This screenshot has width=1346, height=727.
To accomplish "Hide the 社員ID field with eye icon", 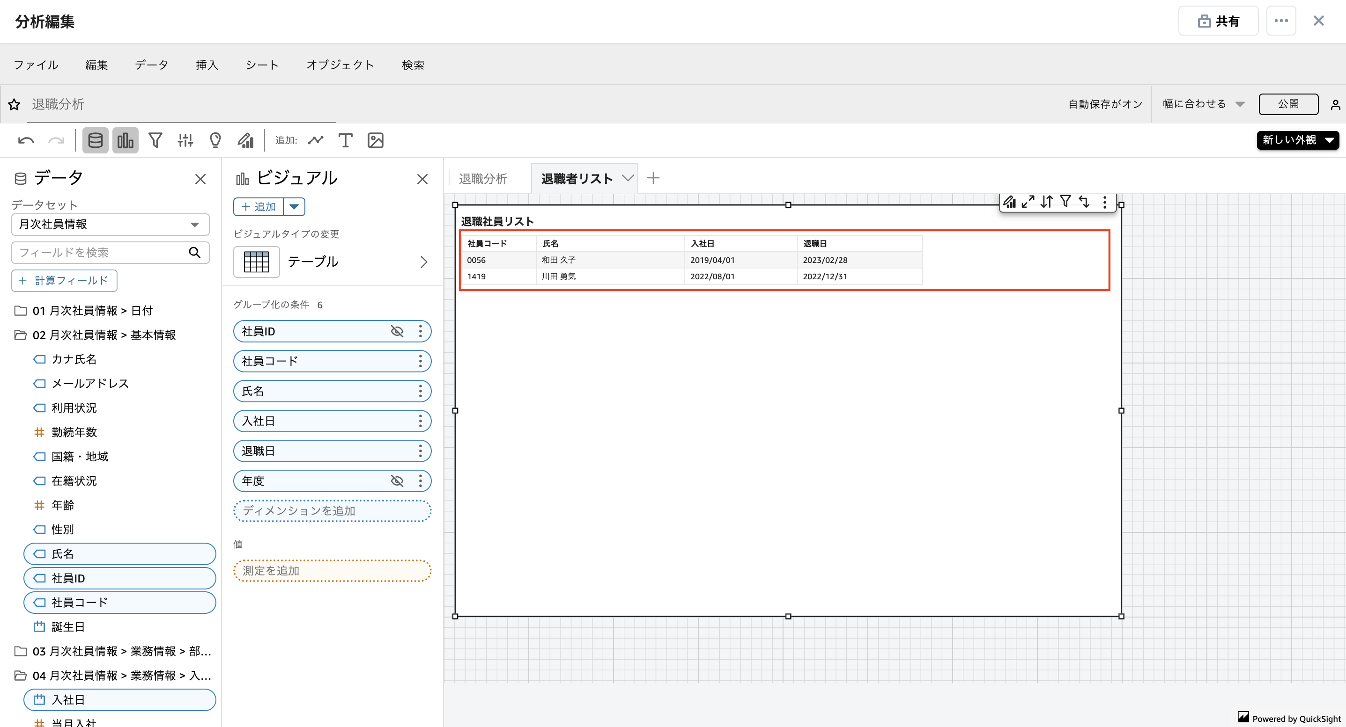I will (x=397, y=331).
